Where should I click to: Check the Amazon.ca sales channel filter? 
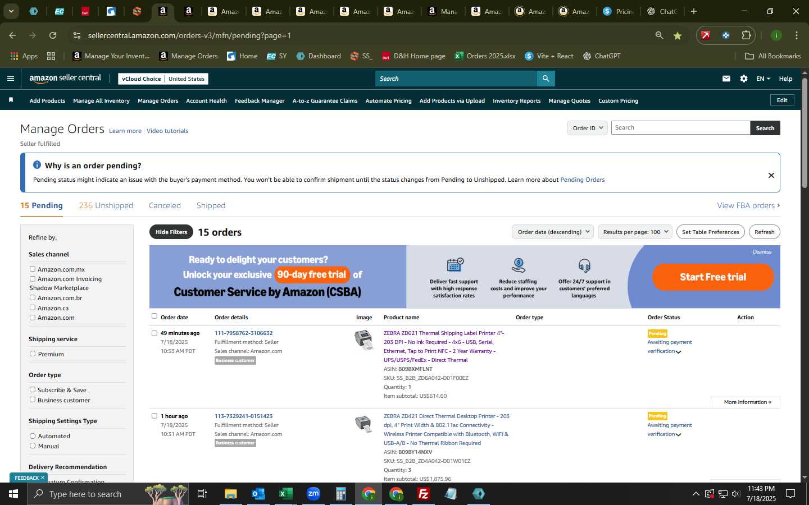tap(33, 307)
